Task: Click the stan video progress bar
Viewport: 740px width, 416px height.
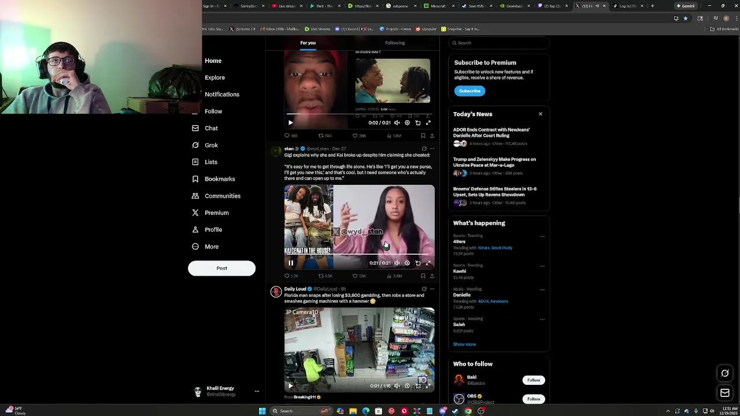Action: 359,255
